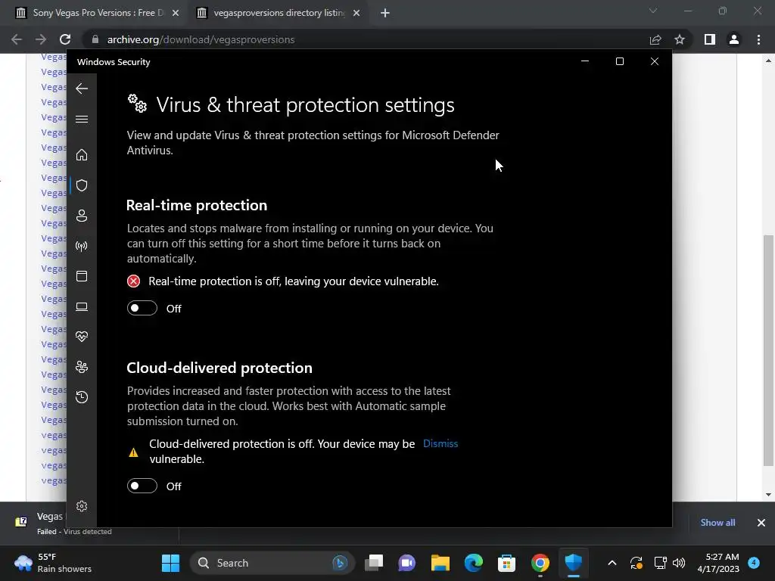Open Google Chrome from taskbar

point(540,563)
